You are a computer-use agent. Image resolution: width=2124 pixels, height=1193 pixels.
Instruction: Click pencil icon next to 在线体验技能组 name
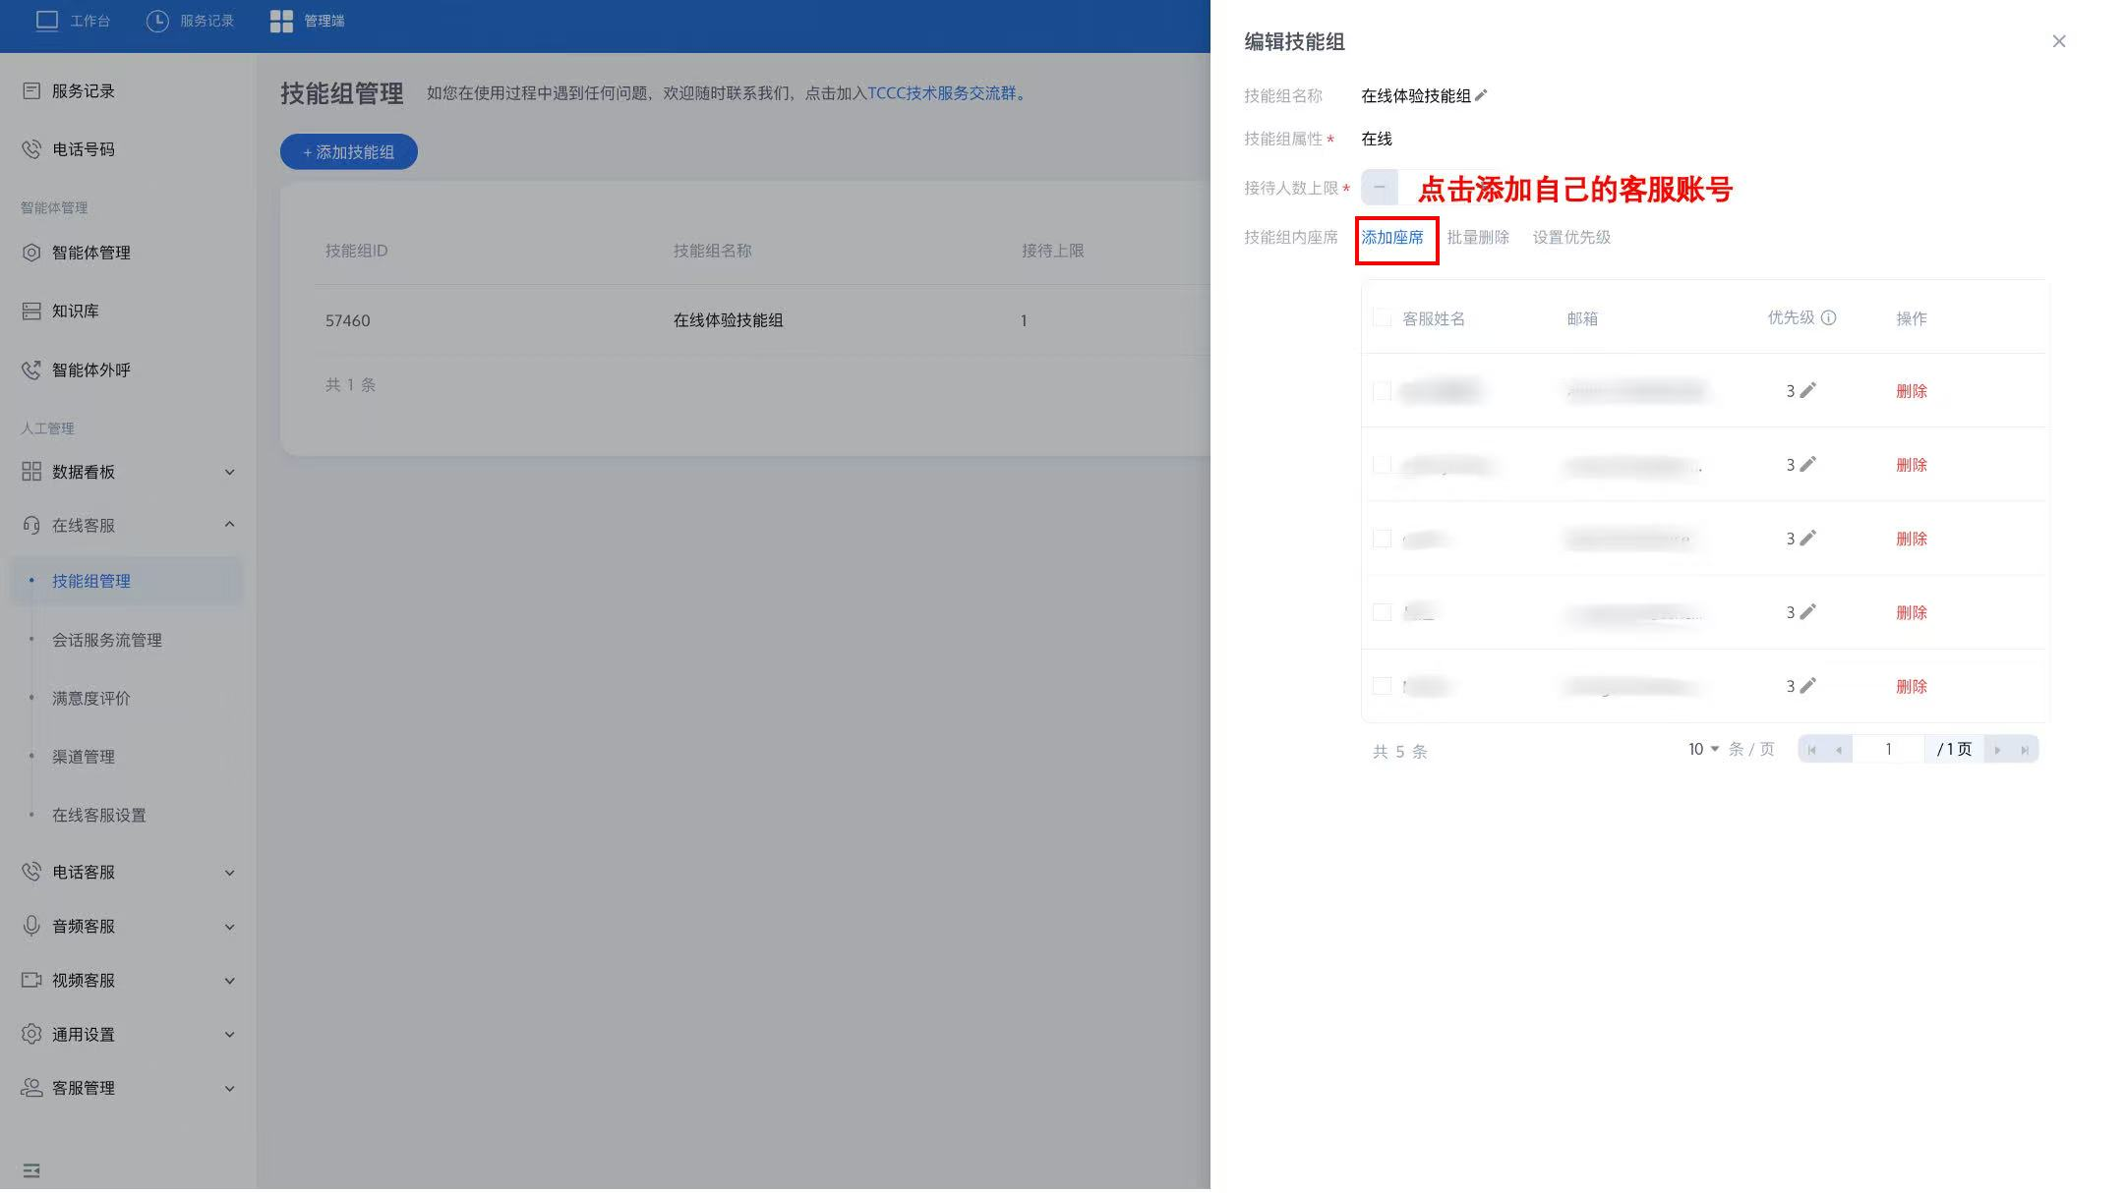[x=1481, y=95]
